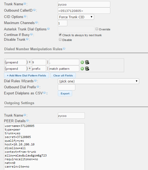Click the 'match pattern' placeholder field
Viewport: 148px width, 170px height.
pyautogui.click(x=64, y=68)
